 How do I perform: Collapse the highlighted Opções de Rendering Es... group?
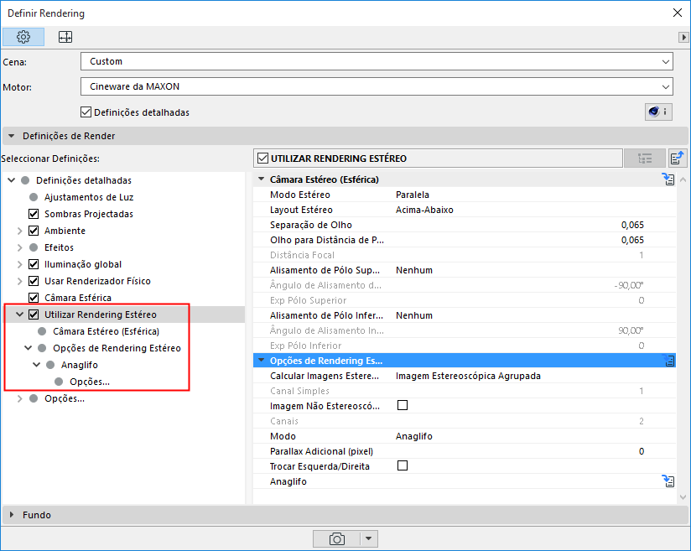[x=262, y=360]
